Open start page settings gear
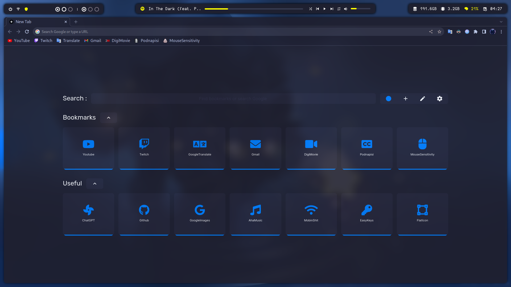This screenshot has width=511, height=287. pos(439,99)
